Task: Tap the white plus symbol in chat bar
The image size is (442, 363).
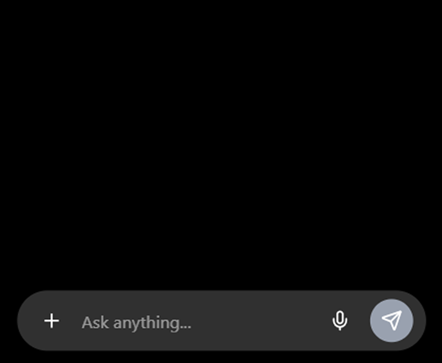Action: click(x=52, y=321)
